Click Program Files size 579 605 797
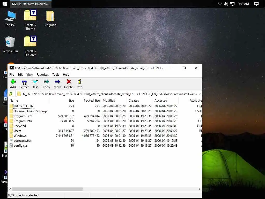The height and width of the screenshot is (199, 265). point(66,116)
